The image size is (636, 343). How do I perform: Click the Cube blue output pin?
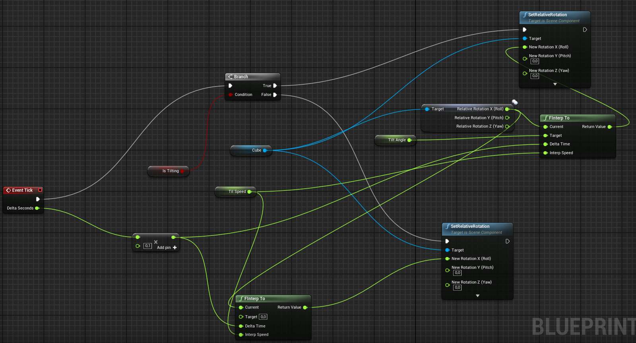click(x=265, y=150)
